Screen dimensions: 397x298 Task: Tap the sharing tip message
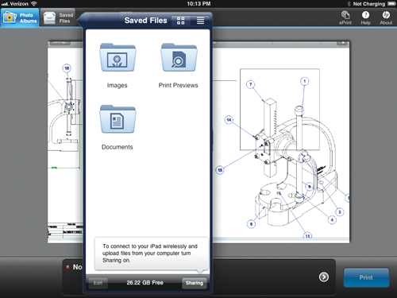[152, 253]
